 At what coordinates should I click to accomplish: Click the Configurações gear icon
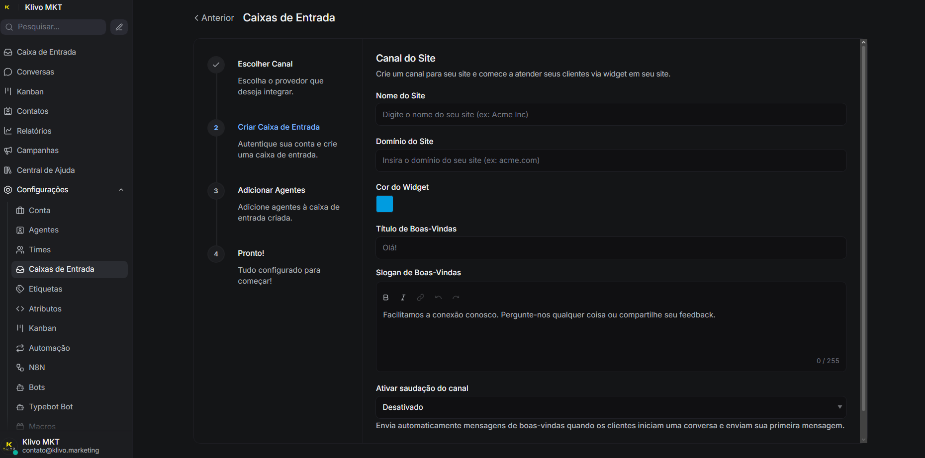[8, 190]
